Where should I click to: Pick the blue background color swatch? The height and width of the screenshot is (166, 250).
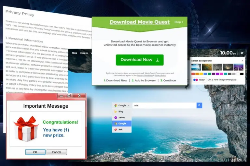(205, 74)
